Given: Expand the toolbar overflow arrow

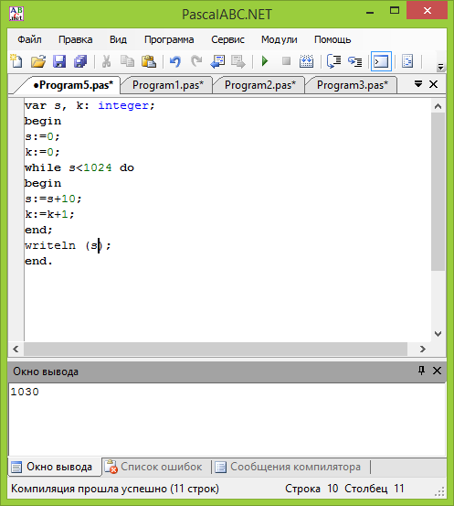Looking at the screenshot, I should click(440, 67).
